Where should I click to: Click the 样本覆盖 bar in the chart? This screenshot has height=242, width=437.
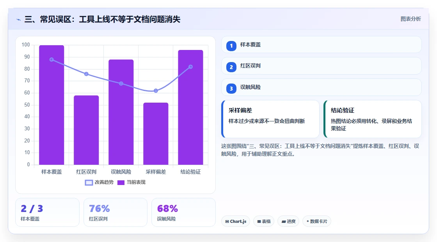[x=52, y=105]
